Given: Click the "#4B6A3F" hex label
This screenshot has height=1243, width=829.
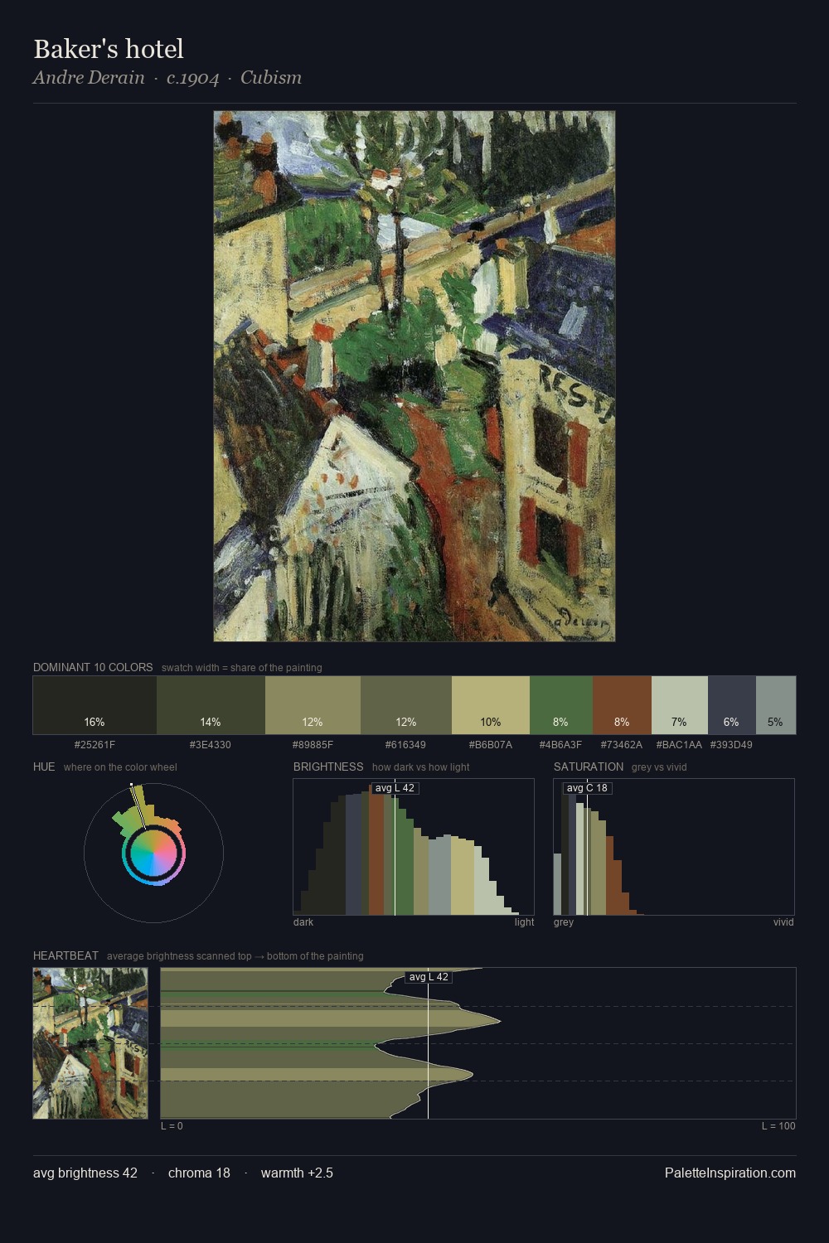Looking at the screenshot, I should 561,745.
